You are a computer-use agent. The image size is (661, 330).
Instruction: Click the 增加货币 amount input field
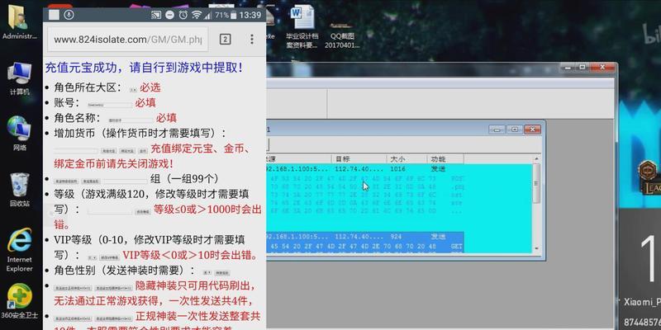tap(76, 150)
